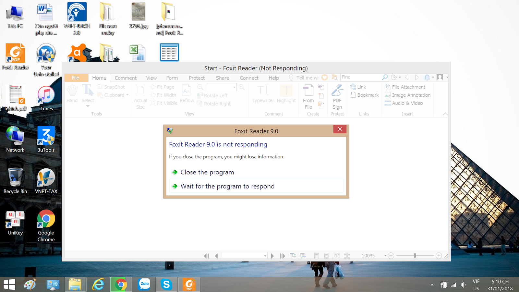Click the zoom in plus button

pyautogui.click(x=439, y=256)
